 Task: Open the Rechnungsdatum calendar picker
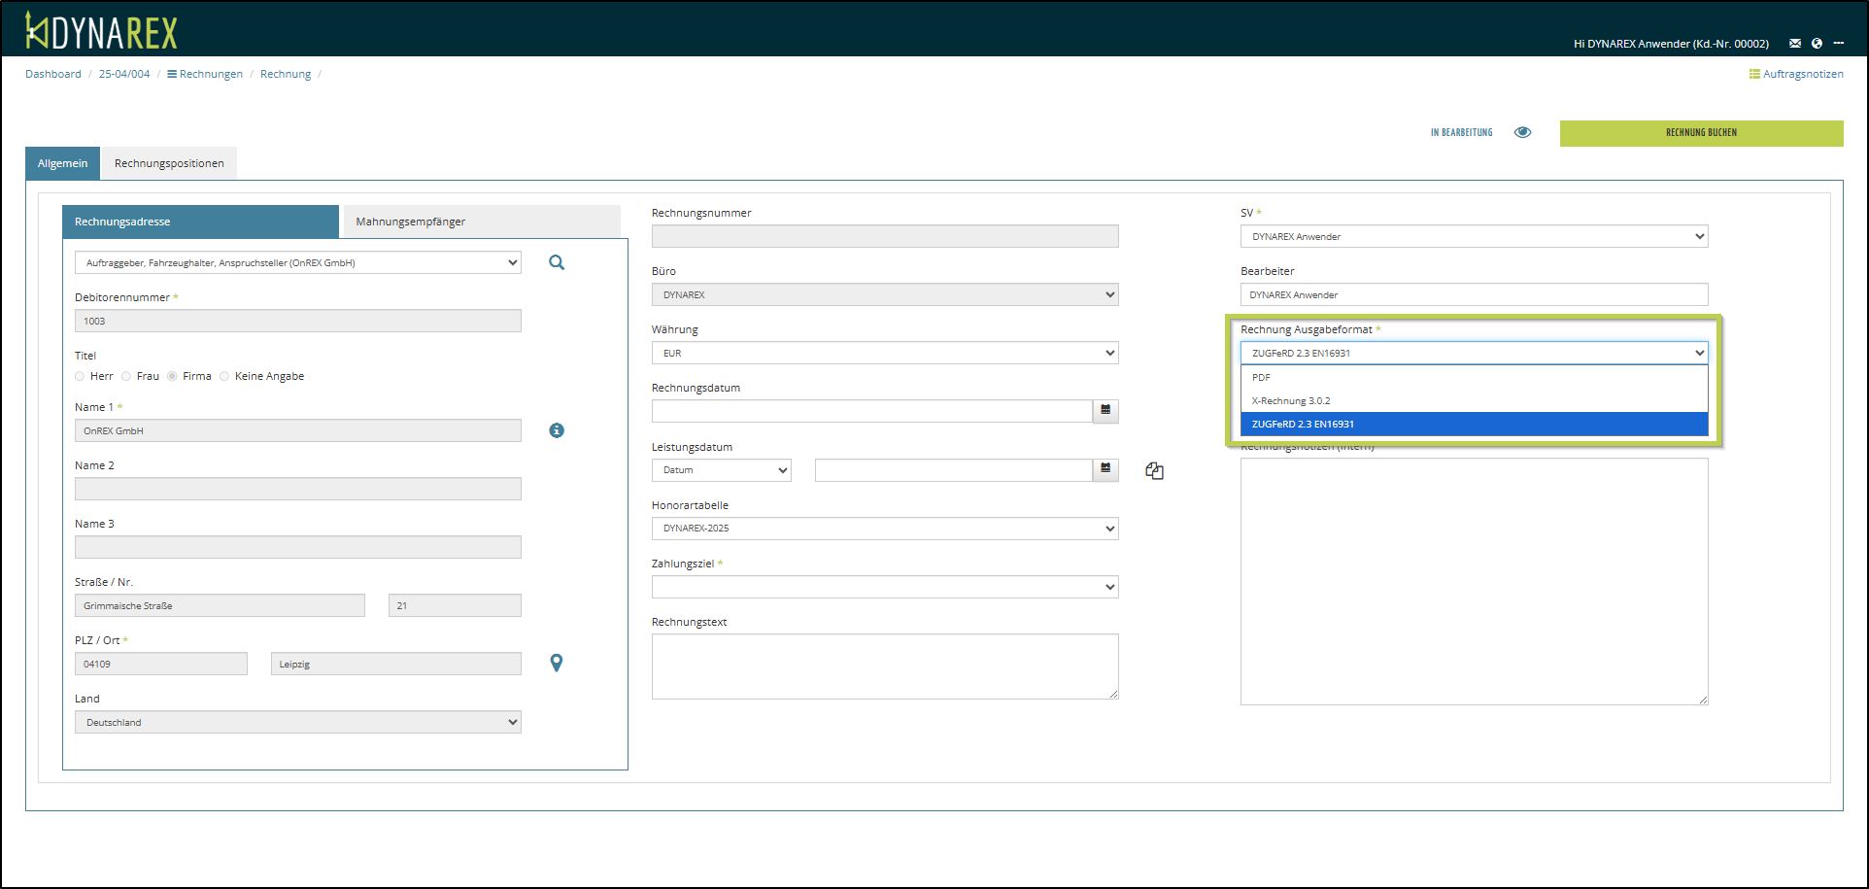(x=1105, y=411)
